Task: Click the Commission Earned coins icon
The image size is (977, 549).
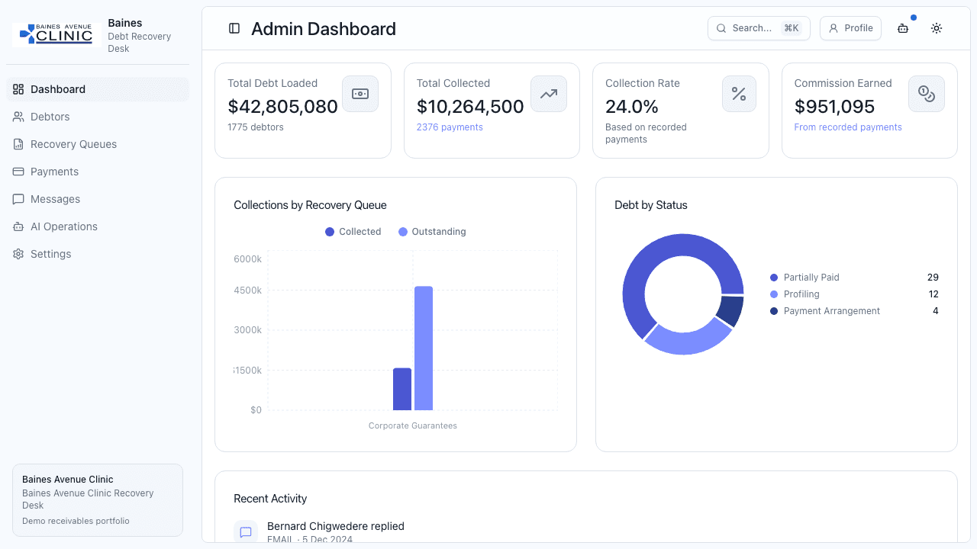Action: pyautogui.click(x=927, y=94)
